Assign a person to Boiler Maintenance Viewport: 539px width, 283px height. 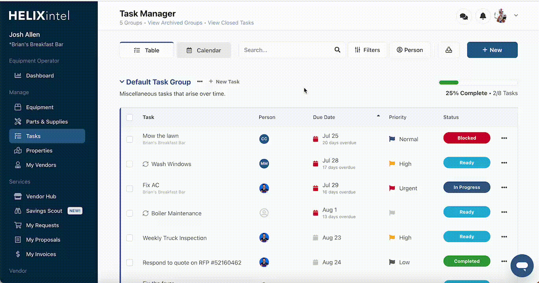point(264,213)
